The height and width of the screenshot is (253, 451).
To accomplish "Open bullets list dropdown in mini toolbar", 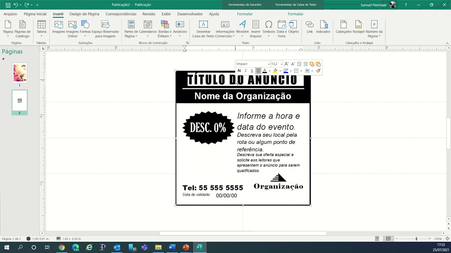I will coord(301,71).
